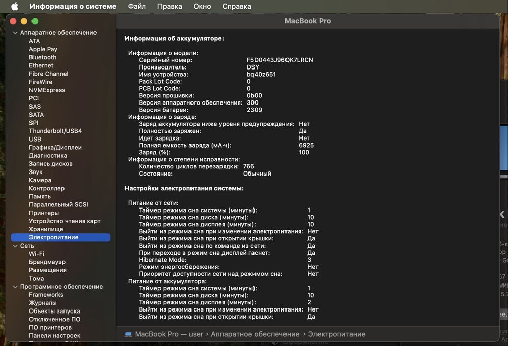Select ATA in the sidebar
The width and height of the screenshot is (508, 346).
click(35, 41)
